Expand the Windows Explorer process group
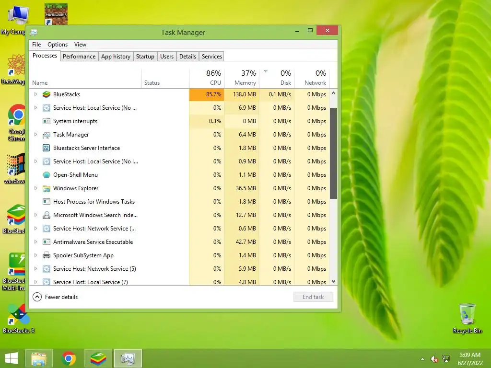 [35, 188]
